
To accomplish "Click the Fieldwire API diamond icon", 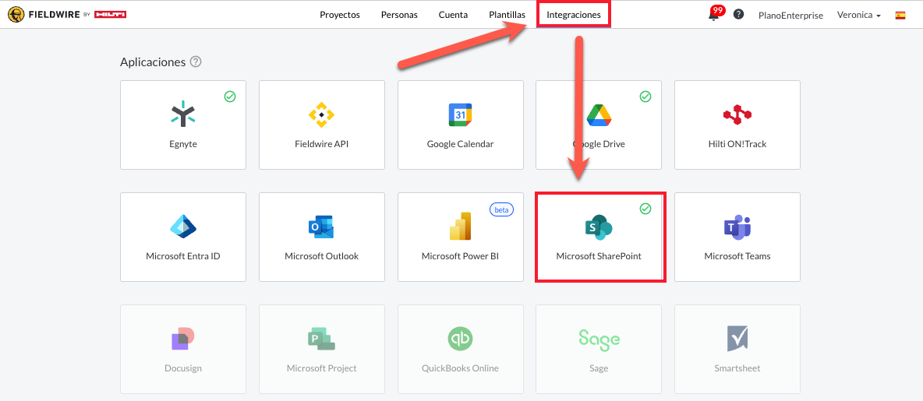I will 321,114.
